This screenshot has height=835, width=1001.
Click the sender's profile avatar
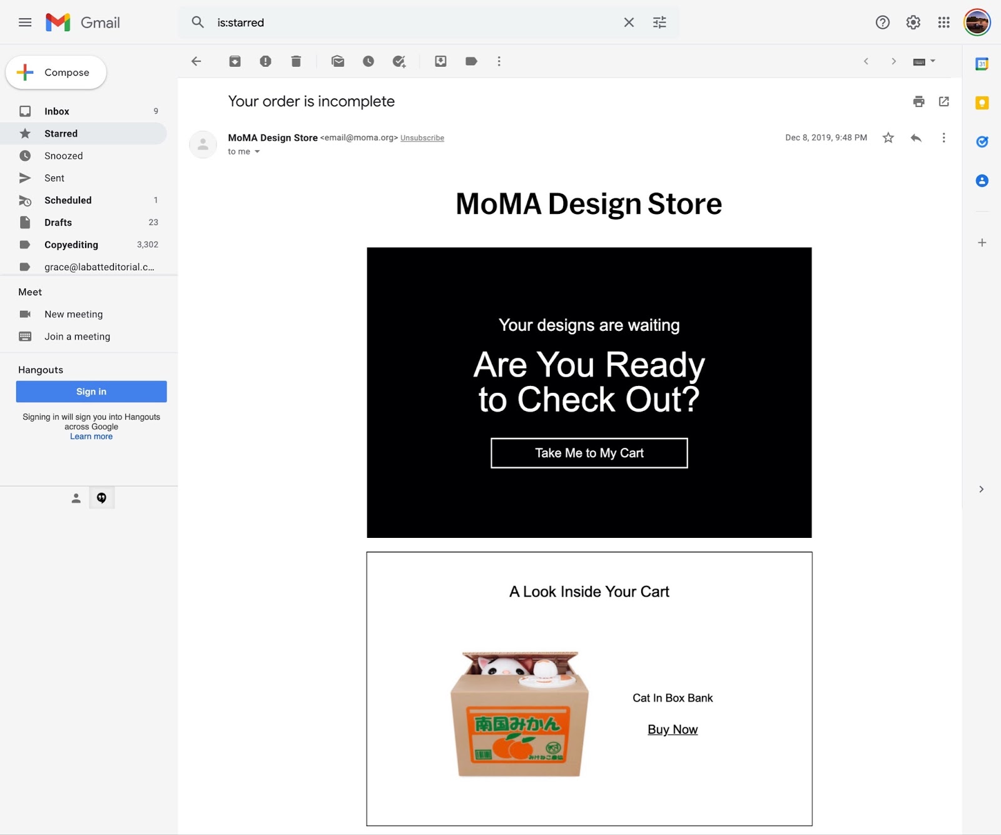(203, 144)
